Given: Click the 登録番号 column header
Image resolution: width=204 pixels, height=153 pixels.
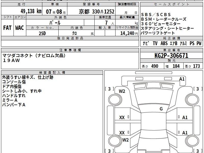Looking at the screenshot, I should pyautogui.click(x=91, y=4).
